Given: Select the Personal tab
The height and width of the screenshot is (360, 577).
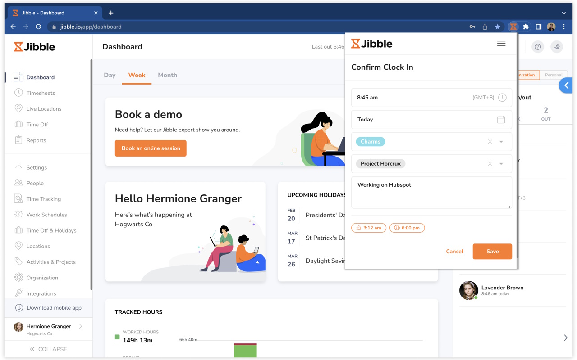Looking at the screenshot, I should tap(554, 75).
